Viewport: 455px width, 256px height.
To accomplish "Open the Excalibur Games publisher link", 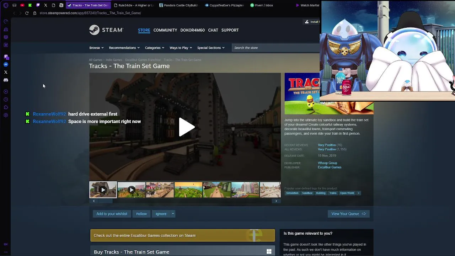I will point(330,167).
